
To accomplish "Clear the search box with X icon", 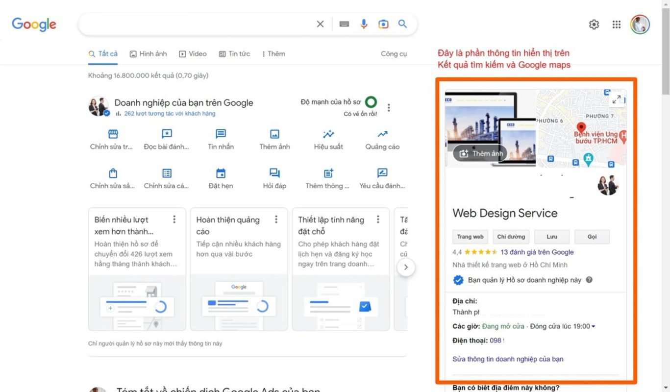I will (320, 24).
